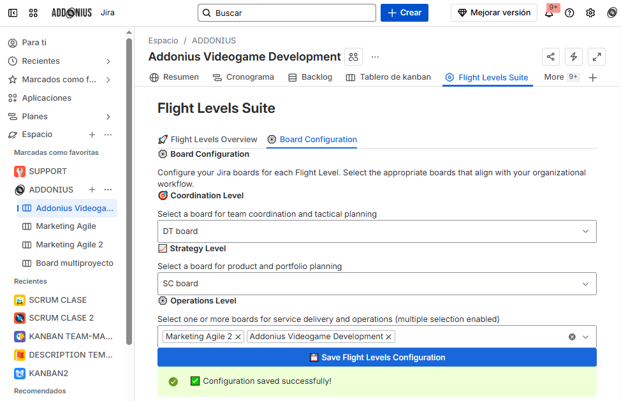Screen dimensions: 621x401
Task: Open automation lightning bolt icon
Action: [574, 57]
